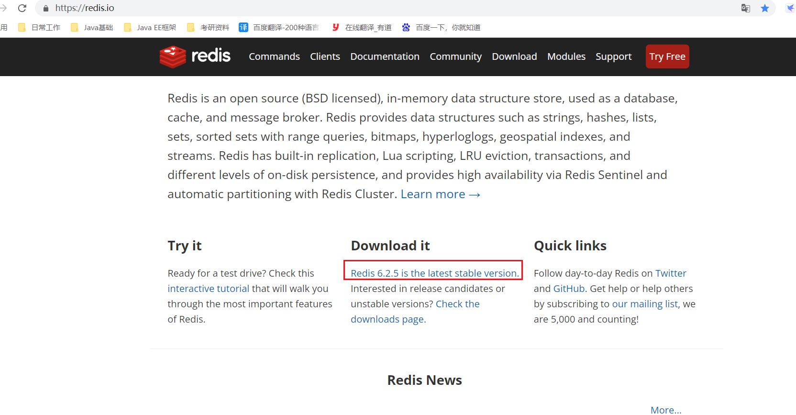Open the 百度翻译 bookmark
The width and height of the screenshot is (796, 415).
(x=279, y=28)
